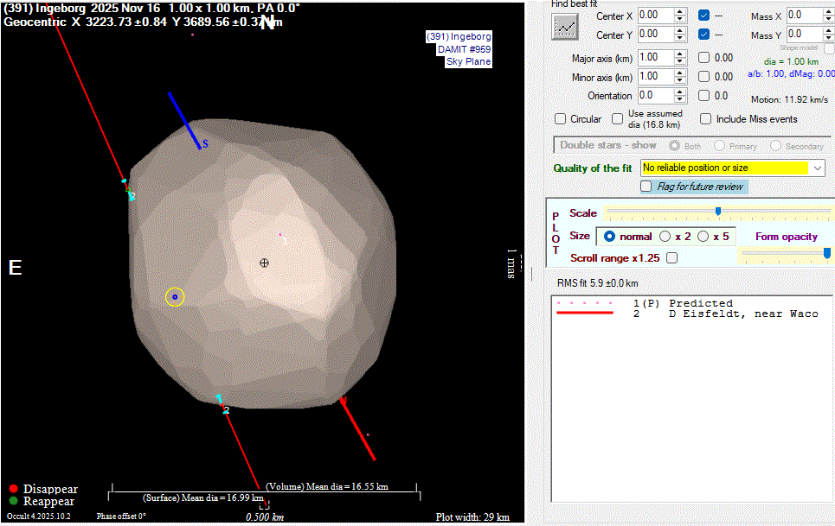Click the (391) Ingeborg label in plot
This screenshot has height=526, width=835.
coord(459,37)
